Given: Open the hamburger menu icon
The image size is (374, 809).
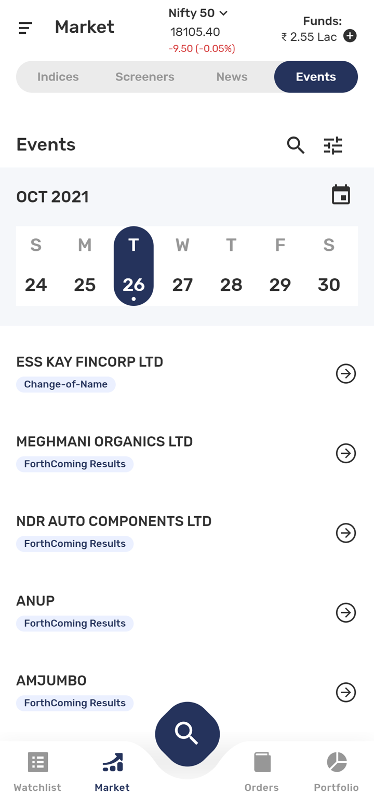Looking at the screenshot, I should click(x=25, y=28).
